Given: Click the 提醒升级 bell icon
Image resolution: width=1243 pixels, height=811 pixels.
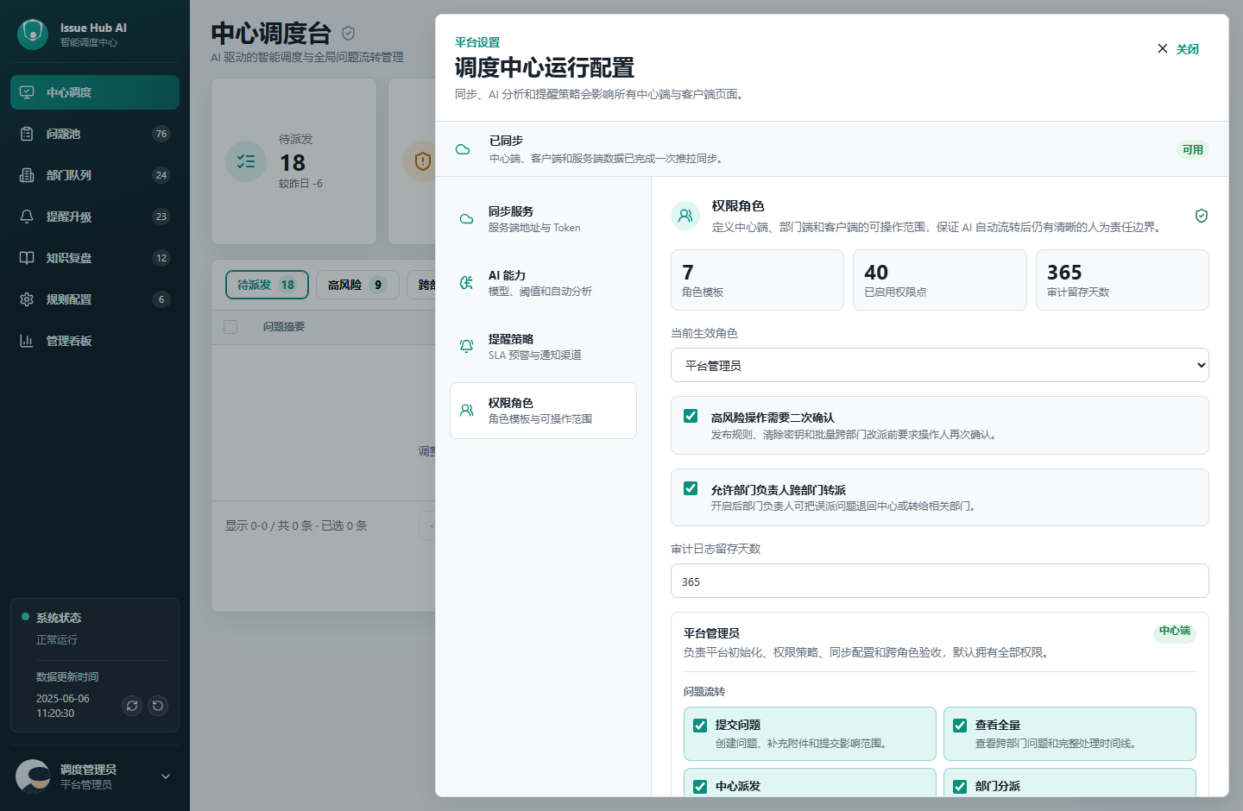Looking at the screenshot, I should coord(27,217).
